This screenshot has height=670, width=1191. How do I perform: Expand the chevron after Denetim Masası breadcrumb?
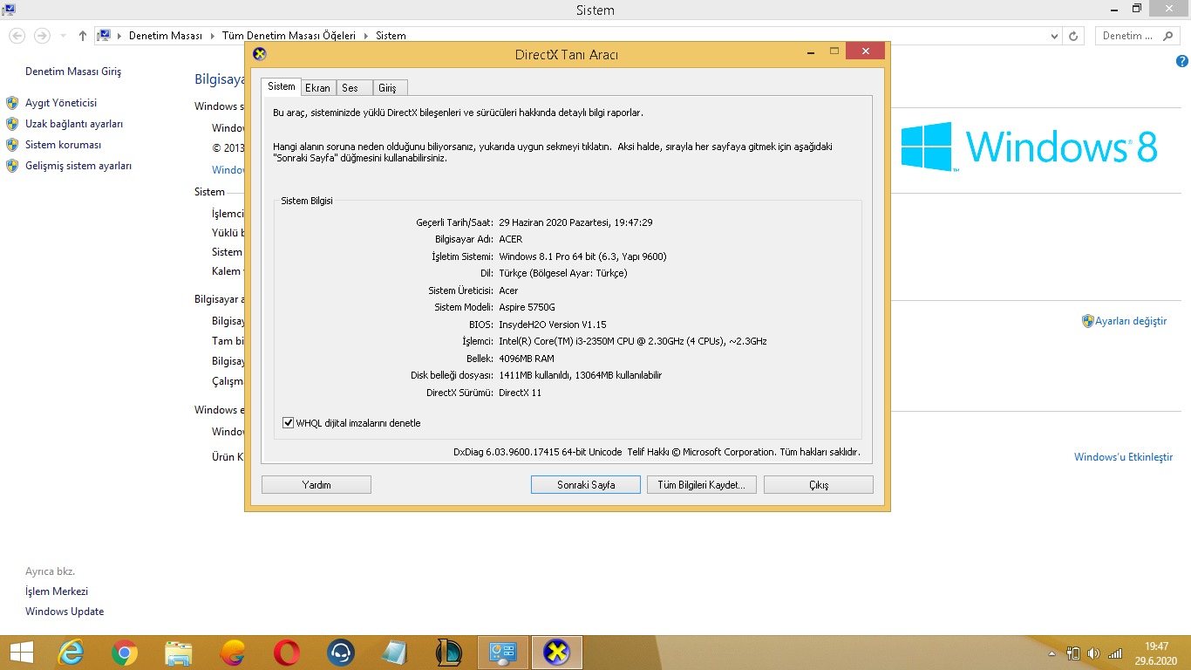(212, 36)
